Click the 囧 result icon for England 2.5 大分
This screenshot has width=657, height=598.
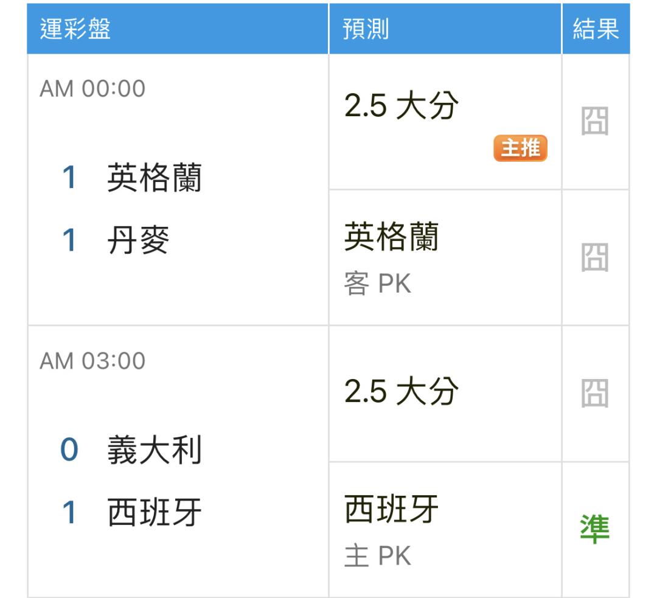[594, 121]
